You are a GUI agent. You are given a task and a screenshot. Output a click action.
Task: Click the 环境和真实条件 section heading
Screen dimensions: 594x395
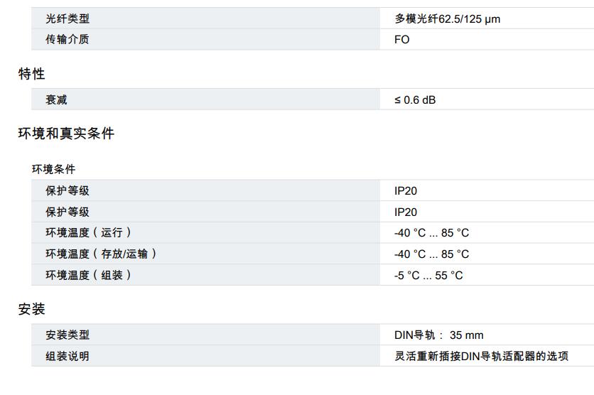(x=66, y=134)
